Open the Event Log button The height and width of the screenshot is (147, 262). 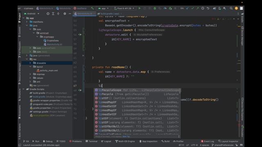[x=208, y=141]
